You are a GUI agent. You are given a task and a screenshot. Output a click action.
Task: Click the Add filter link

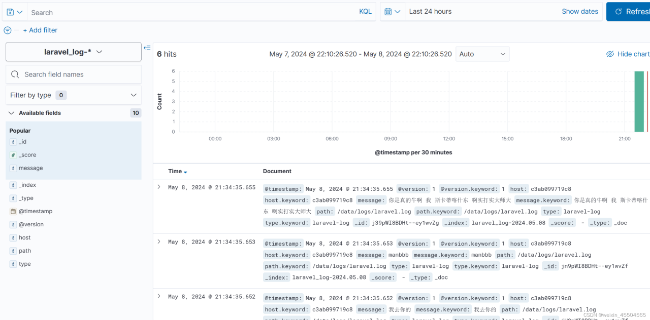click(x=40, y=30)
